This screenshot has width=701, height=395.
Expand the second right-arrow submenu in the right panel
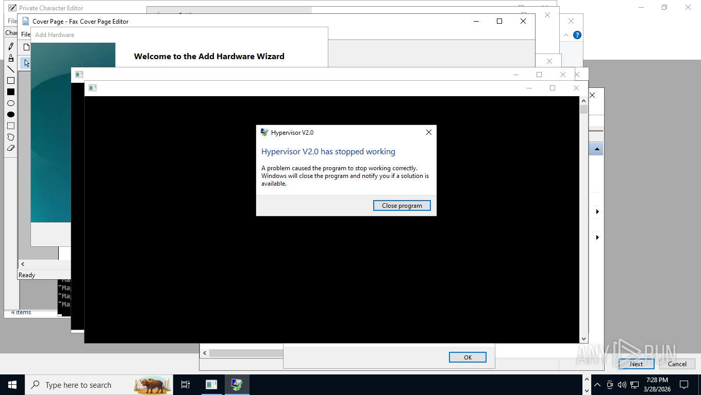(x=597, y=238)
